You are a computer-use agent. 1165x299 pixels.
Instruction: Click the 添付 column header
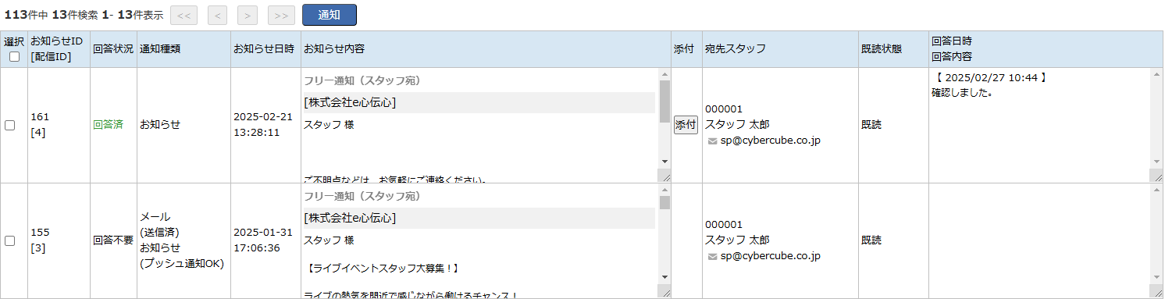[x=684, y=48]
